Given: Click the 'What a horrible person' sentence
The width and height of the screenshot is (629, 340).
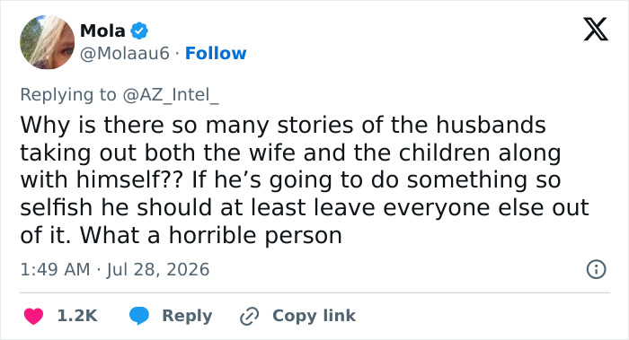Looking at the screenshot, I should 210,235.
